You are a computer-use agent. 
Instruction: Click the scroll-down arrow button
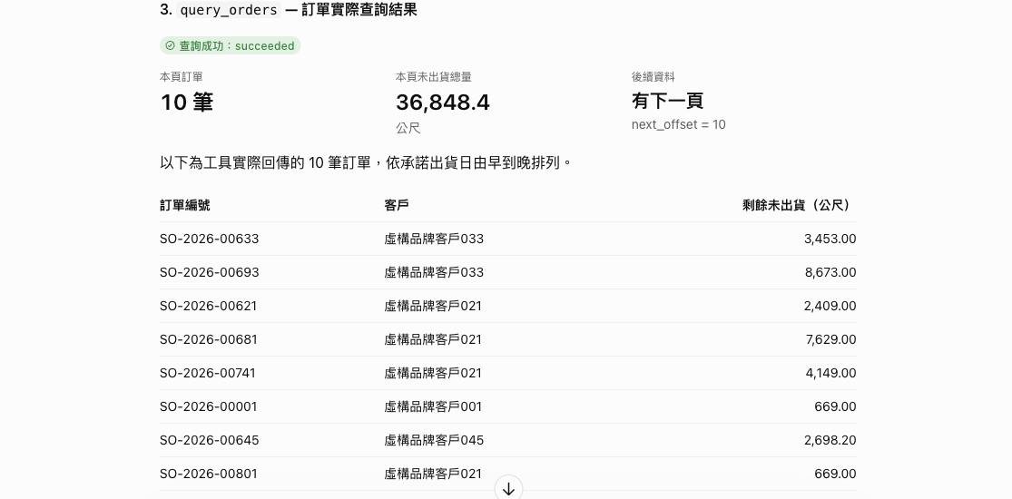(x=508, y=489)
